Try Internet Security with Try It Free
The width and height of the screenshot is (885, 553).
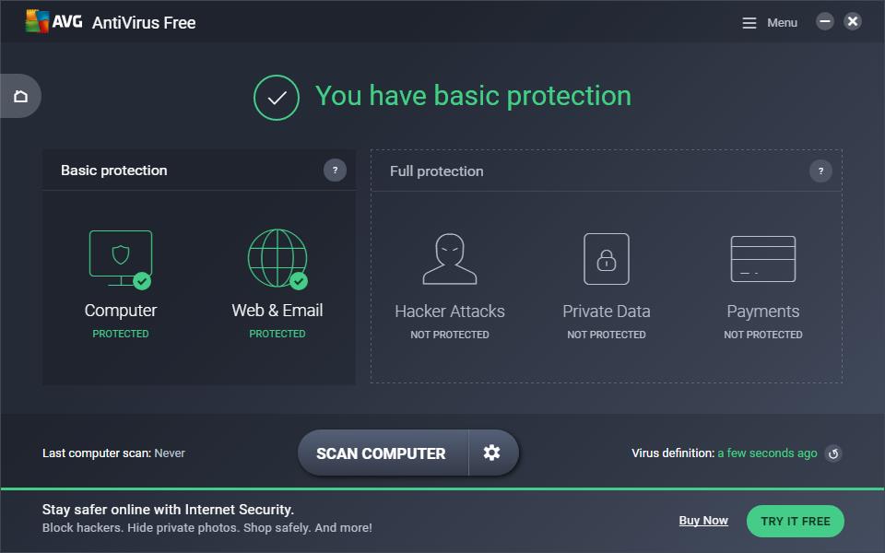click(x=795, y=521)
